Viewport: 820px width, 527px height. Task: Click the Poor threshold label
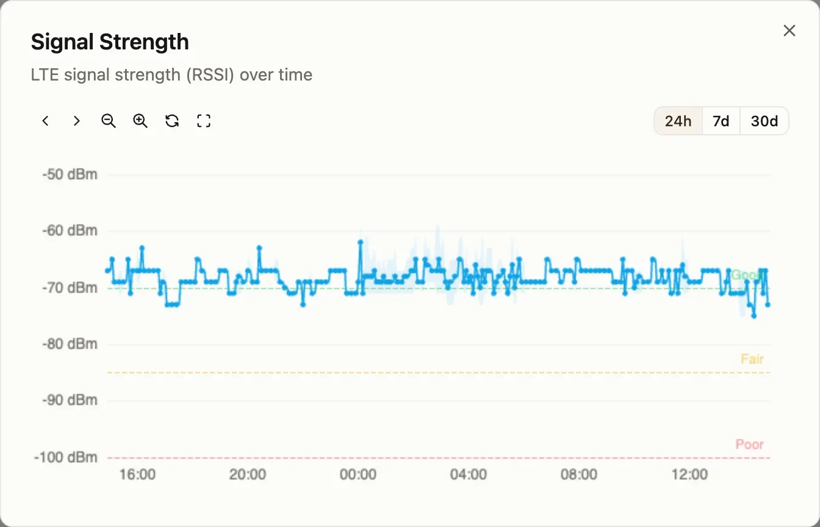click(750, 444)
